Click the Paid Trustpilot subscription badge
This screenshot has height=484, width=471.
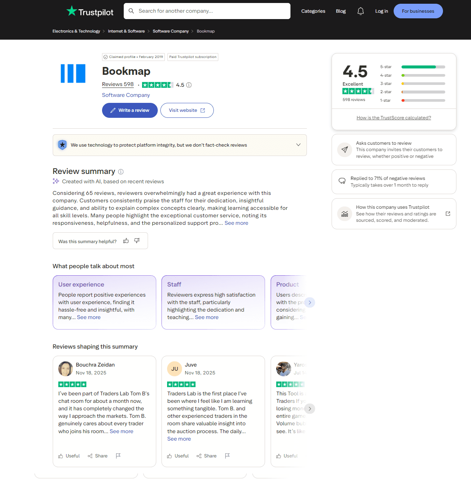[x=193, y=57]
